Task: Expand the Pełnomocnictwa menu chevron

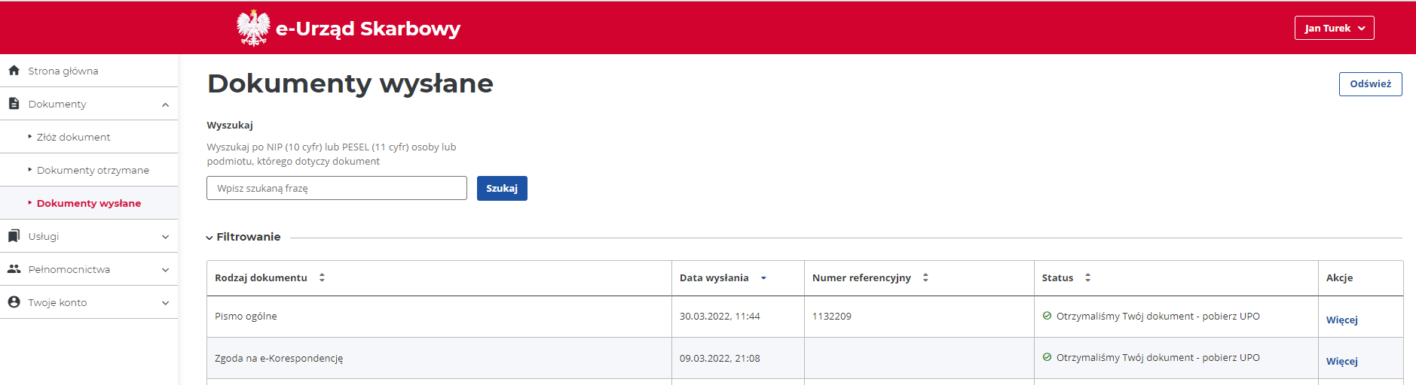Action: (165, 270)
